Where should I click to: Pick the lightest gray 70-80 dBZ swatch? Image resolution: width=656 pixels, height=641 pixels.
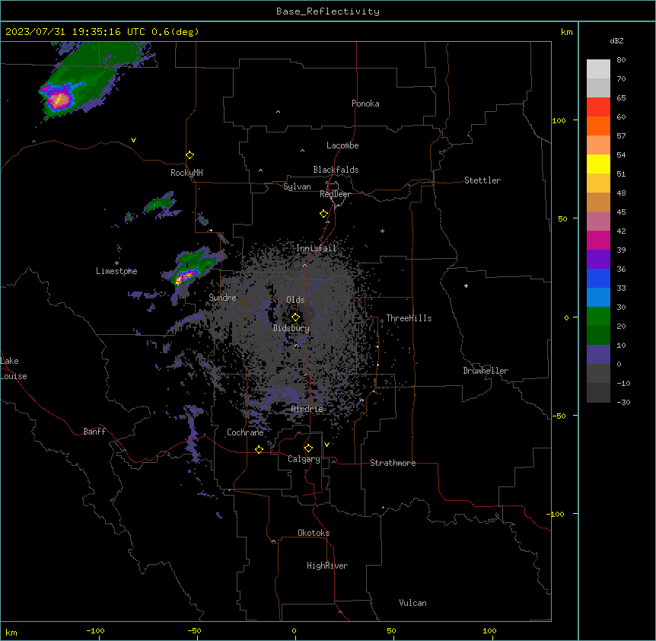pyautogui.click(x=598, y=69)
